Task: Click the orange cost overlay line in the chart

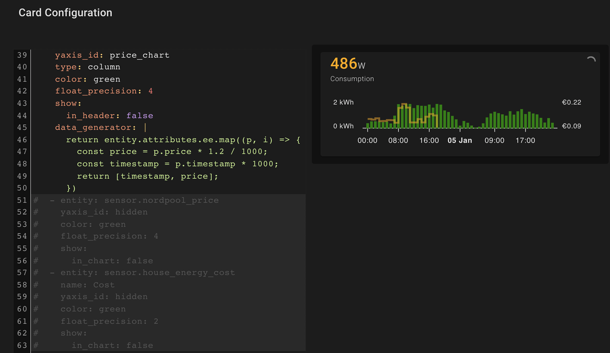Action: 385,118
